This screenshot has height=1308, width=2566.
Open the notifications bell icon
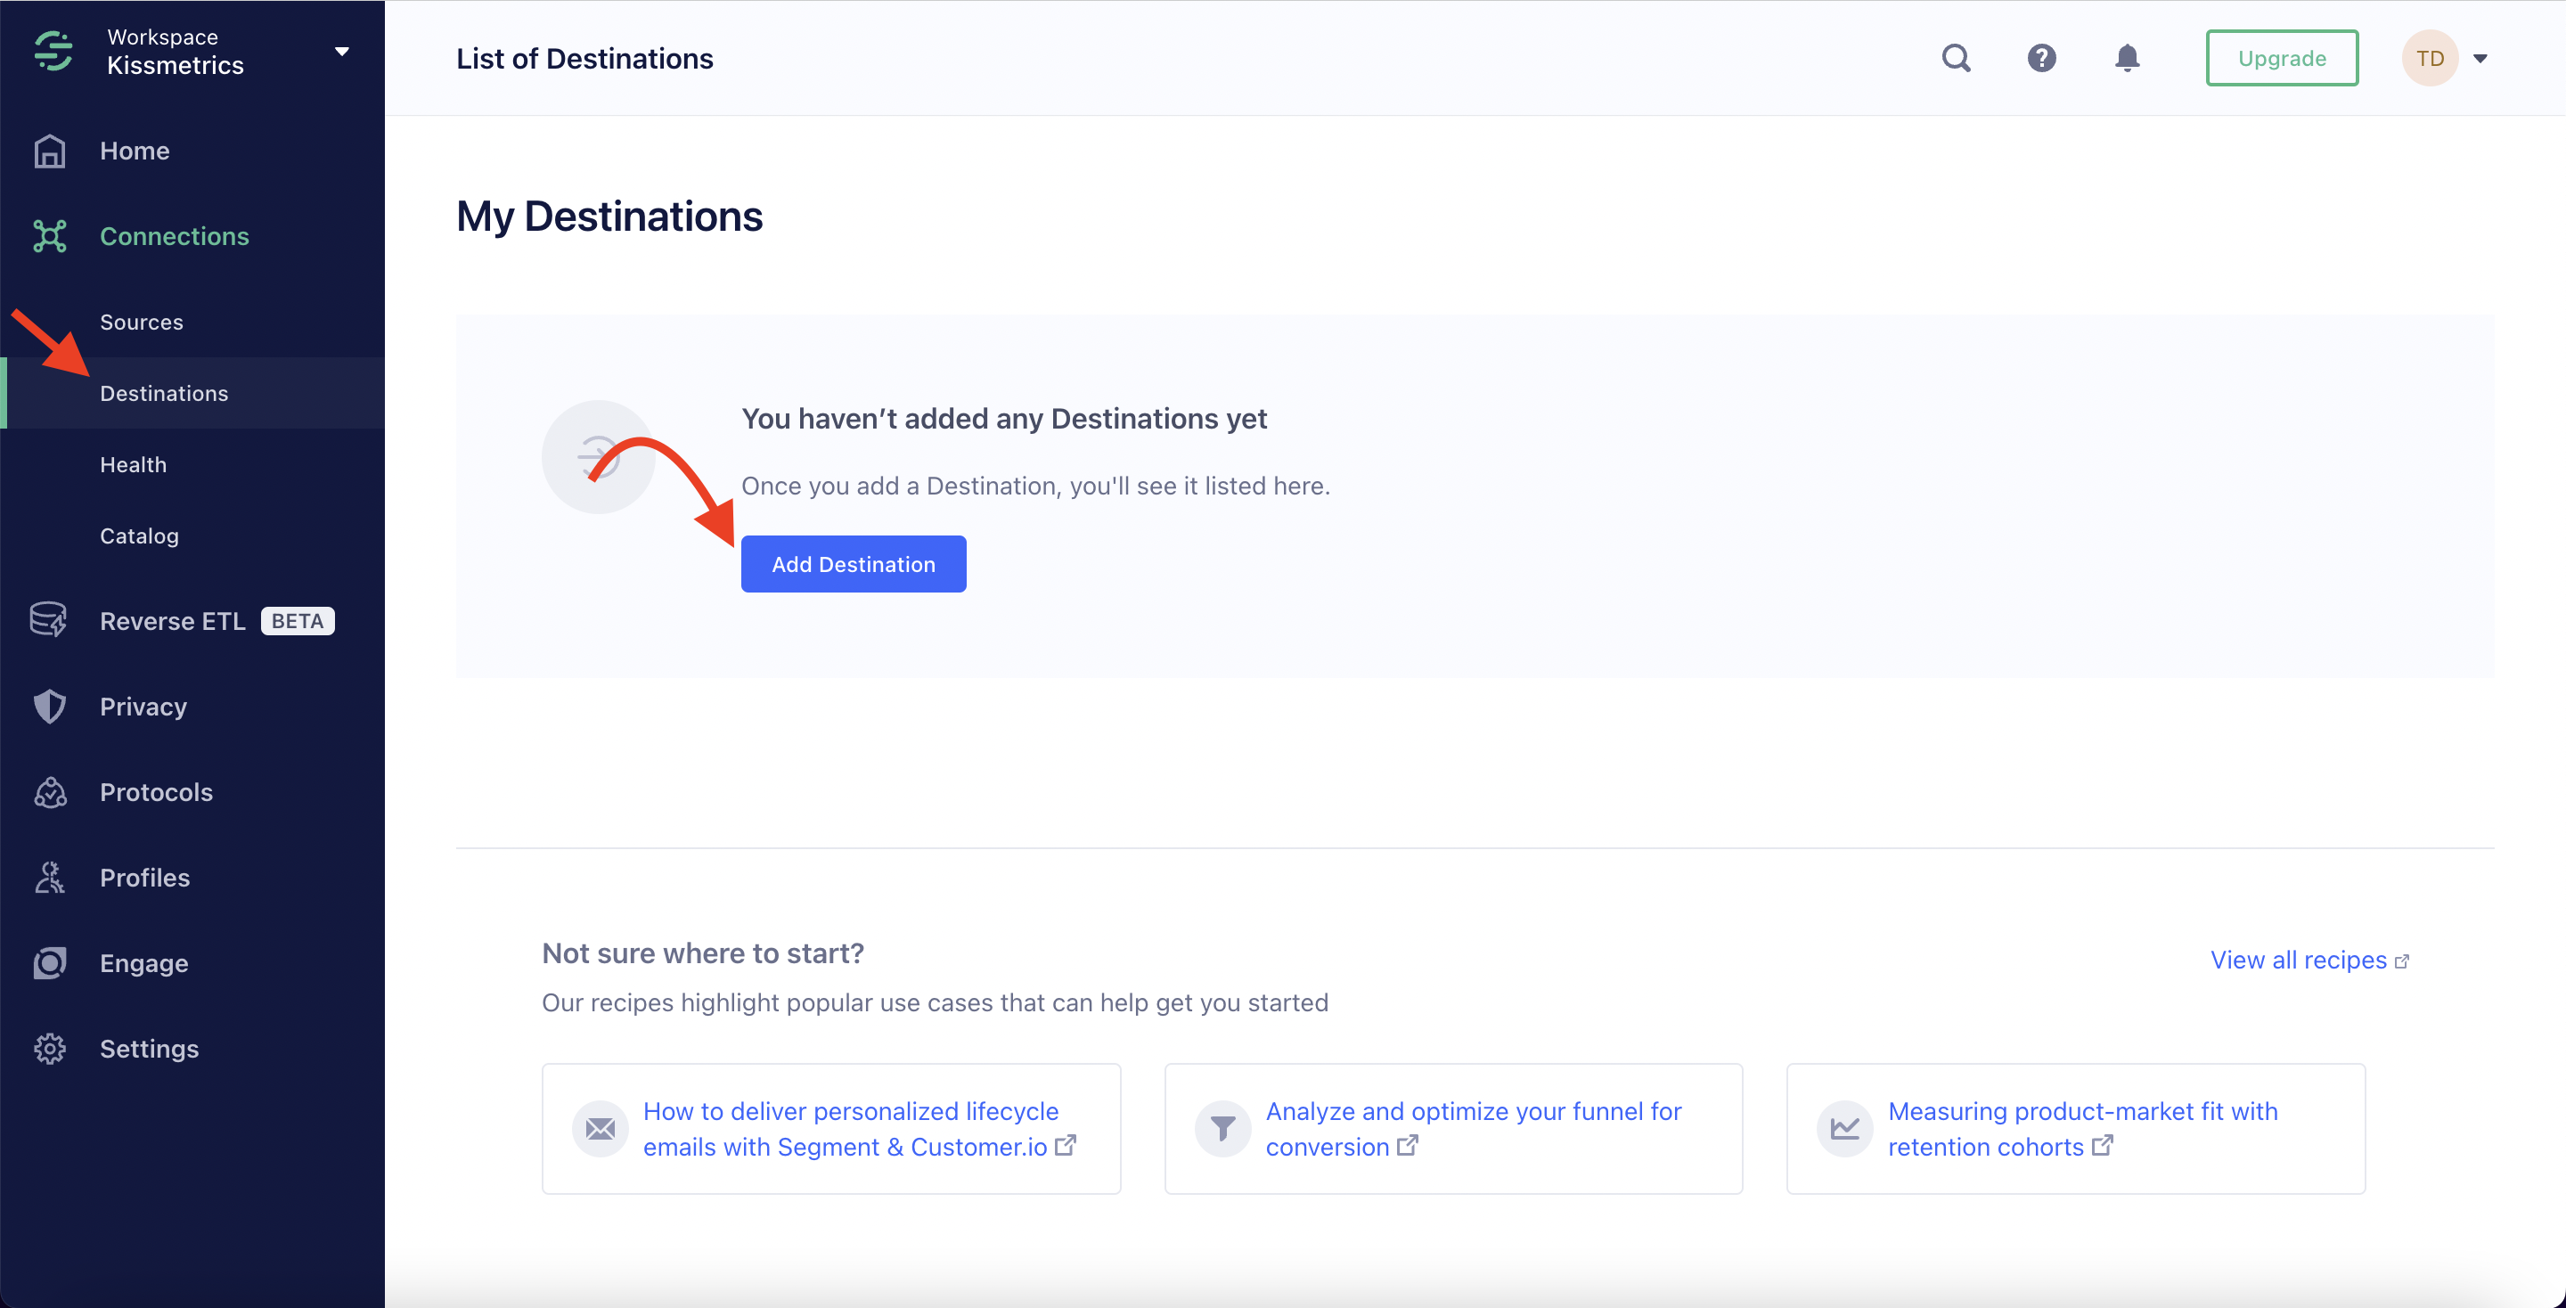(2127, 59)
